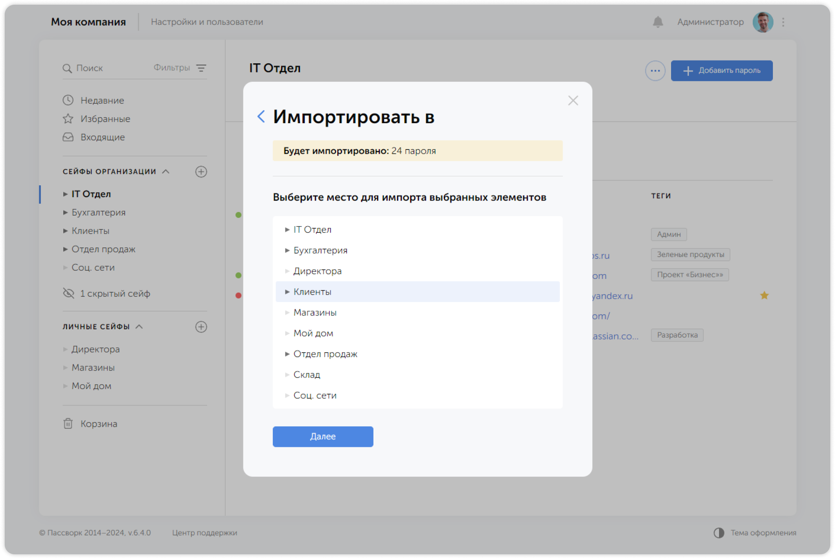Viewport: 835px width, 559px height.
Task: Collapse the Сейфы организации section
Action: 166,172
